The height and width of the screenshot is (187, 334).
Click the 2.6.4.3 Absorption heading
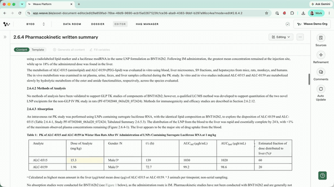point(40,109)
